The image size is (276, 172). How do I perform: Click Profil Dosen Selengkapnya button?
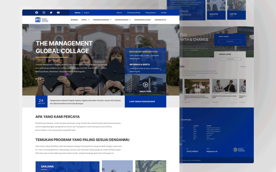pyautogui.click(x=230, y=41)
